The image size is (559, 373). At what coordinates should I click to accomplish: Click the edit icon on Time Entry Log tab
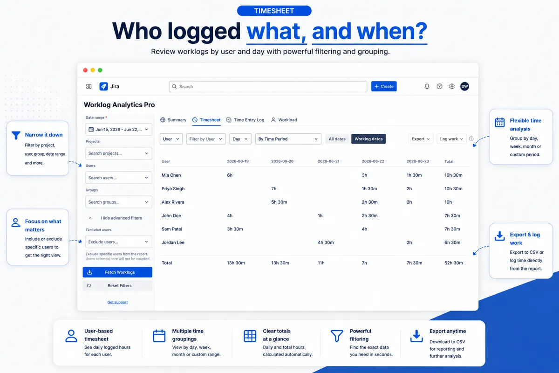(229, 120)
